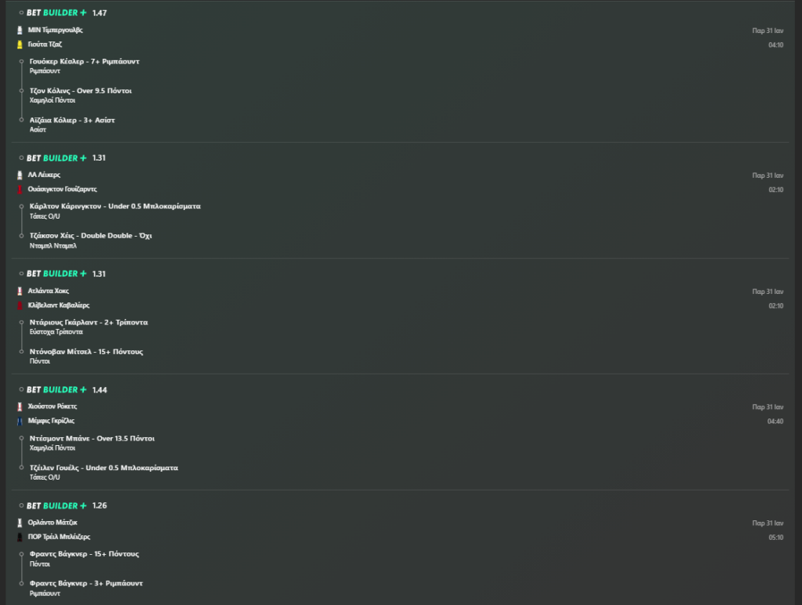Select the Γουόκερ Κέσλερ 7+ Ριμπάουντ selection
Screen dimensions: 802x605
(x=85, y=61)
